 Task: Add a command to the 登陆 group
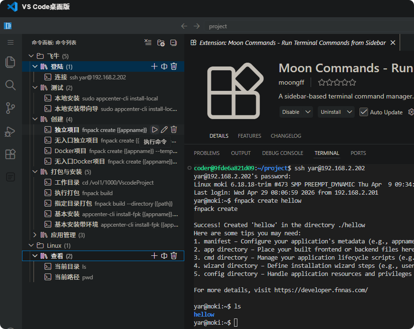tap(154, 66)
